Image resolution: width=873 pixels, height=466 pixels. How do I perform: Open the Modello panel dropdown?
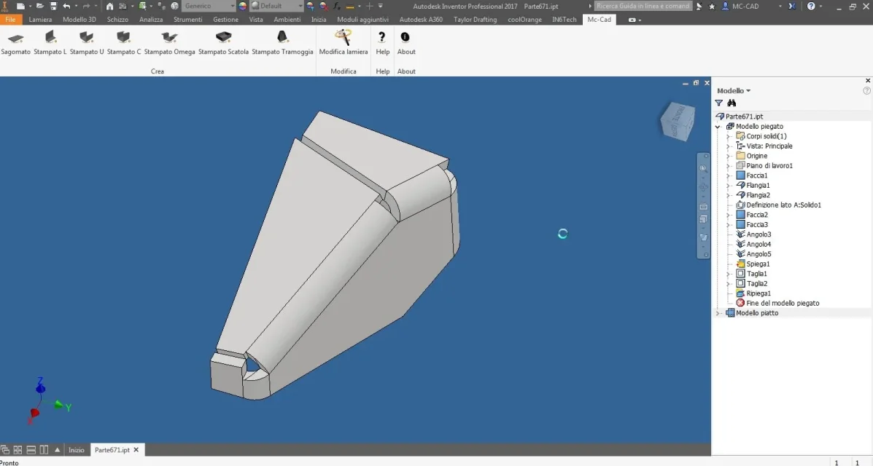tap(734, 90)
